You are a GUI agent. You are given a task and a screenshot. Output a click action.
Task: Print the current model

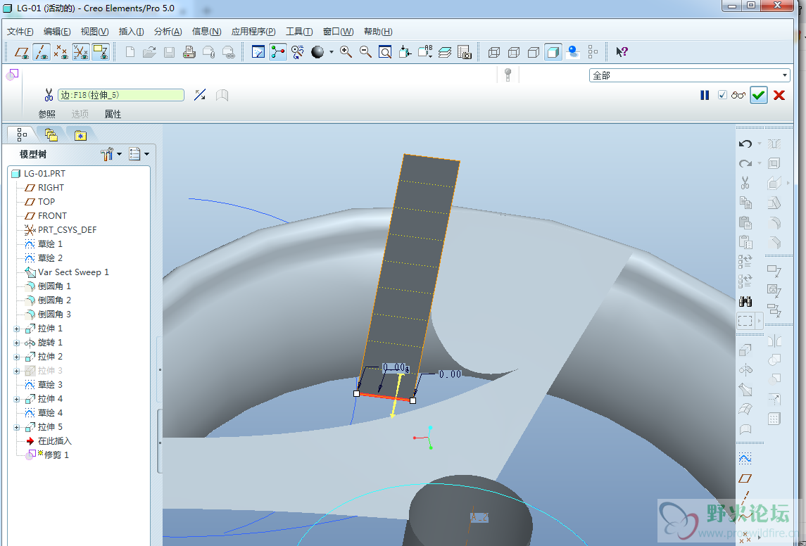point(189,52)
